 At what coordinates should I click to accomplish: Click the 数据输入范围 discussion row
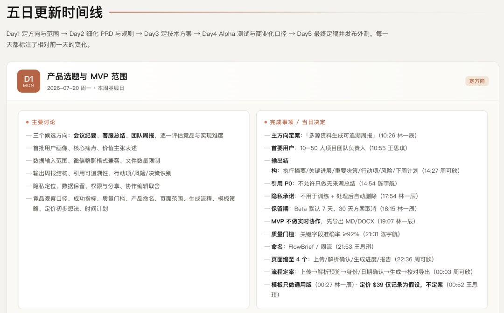[93, 161]
